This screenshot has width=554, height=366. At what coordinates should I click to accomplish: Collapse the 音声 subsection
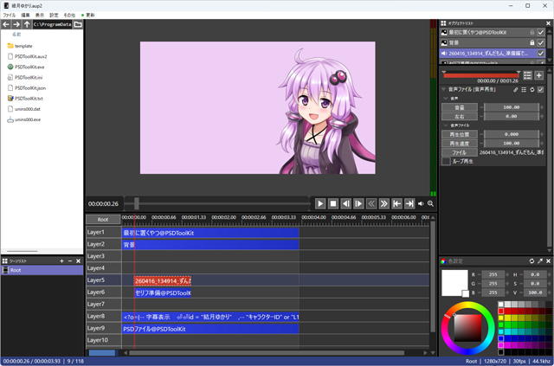(446, 99)
